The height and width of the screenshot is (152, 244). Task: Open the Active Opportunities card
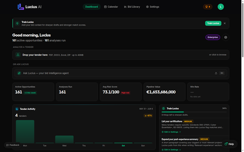point(33,92)
